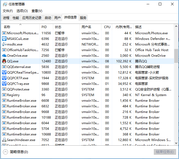The image size is (179, 159).
Task: Click CPU value 01 of QQPCTray.exe
Action: point(107,84)
